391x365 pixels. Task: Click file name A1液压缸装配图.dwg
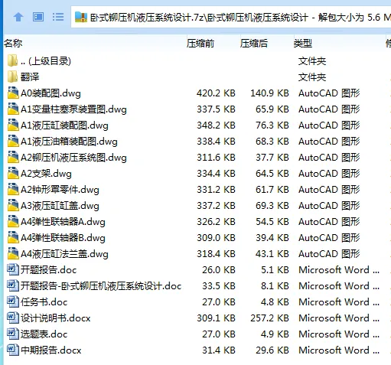click(x=64, y=125)
